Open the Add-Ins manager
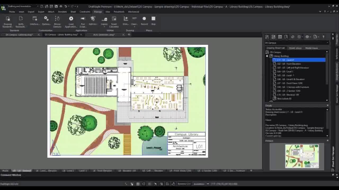 coord(93,21)
